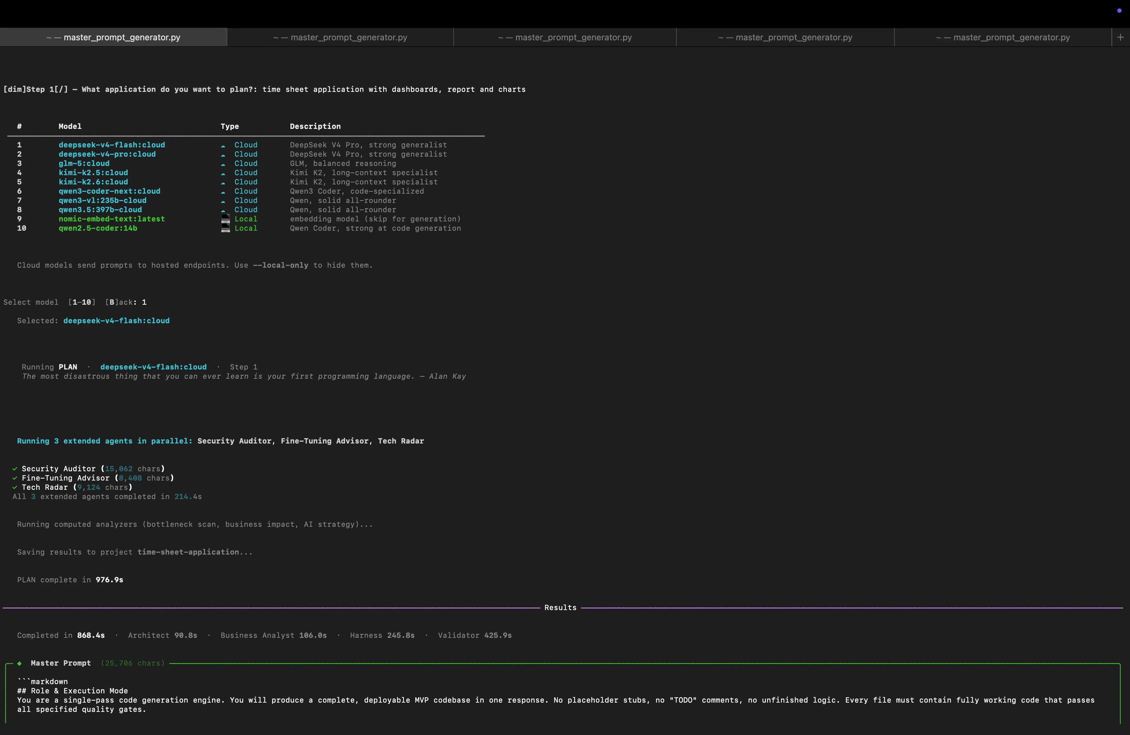The image size is (1130, 735).
Task: Click 'Qwen Coder, strong at code generation' description
Action: pyautogui.click(x=376, y=228)
